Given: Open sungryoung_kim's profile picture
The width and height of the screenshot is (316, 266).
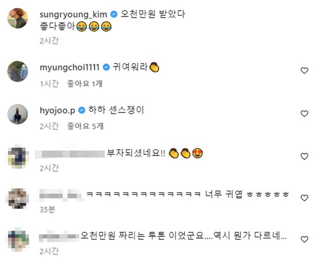Looking at the screenshot, I should [x=17, y=19].
